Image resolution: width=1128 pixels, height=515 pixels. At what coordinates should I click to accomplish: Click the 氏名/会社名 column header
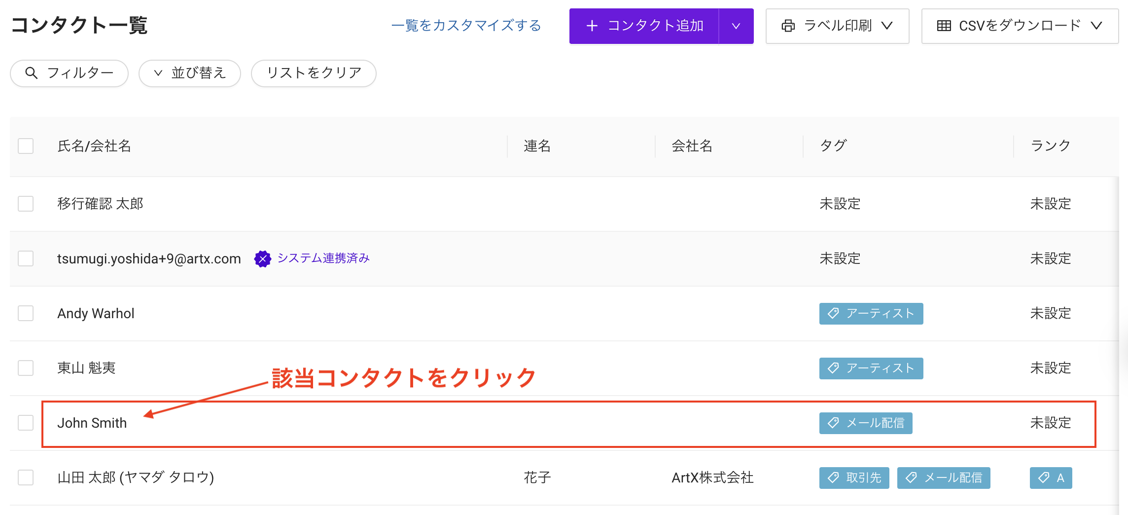click(94, 146)
